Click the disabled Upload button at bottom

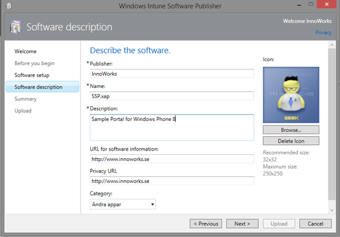[x=279, y=224]
